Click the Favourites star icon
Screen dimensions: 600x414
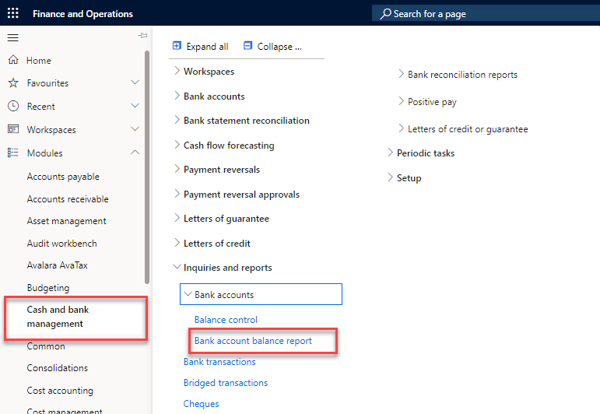pyautogui.click(x=12, y=82)
